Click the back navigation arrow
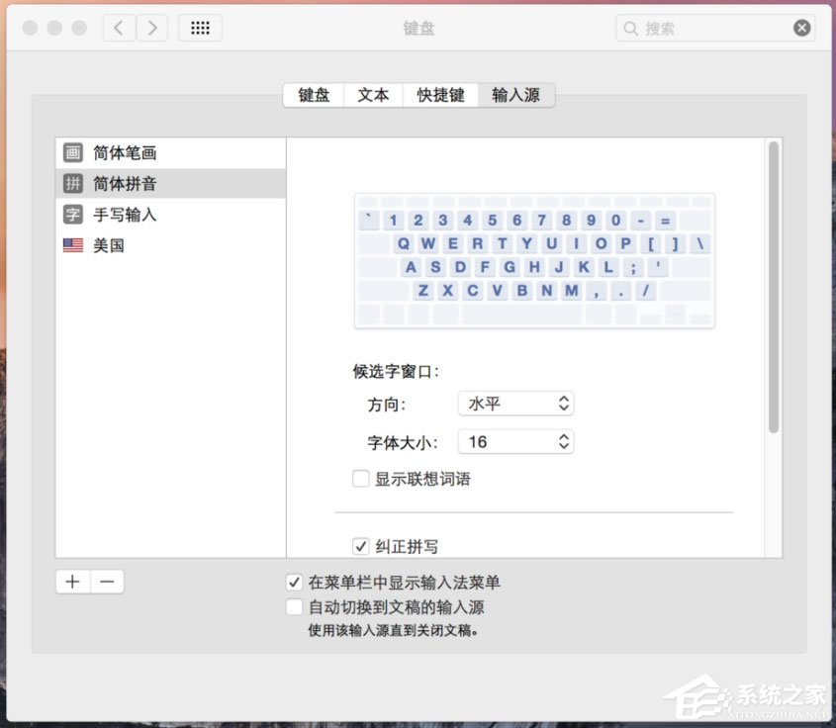The width and height of the screenshot is (836, 728). (x=119, y=28)
